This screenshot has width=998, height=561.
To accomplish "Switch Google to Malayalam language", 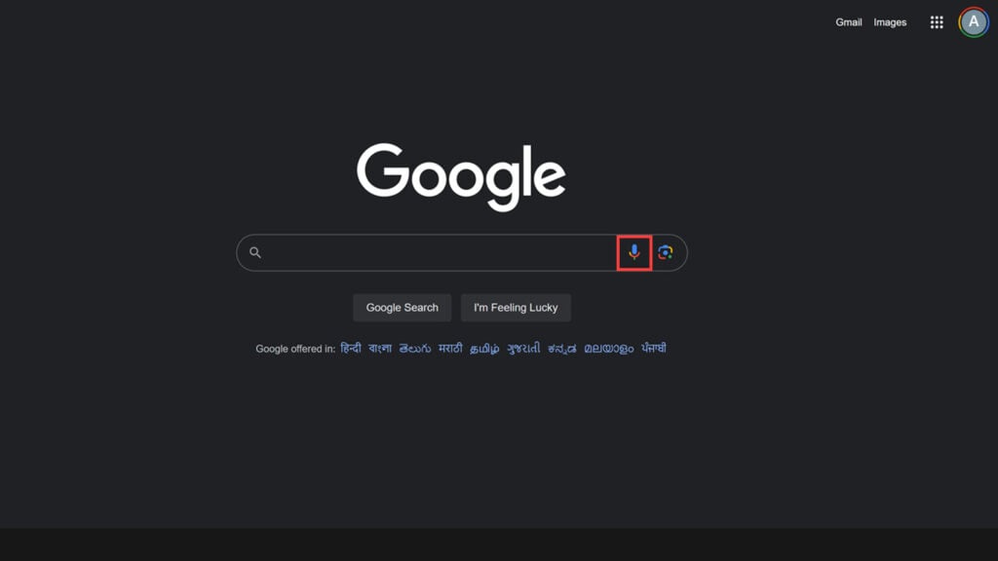I will tap(609, 348).
